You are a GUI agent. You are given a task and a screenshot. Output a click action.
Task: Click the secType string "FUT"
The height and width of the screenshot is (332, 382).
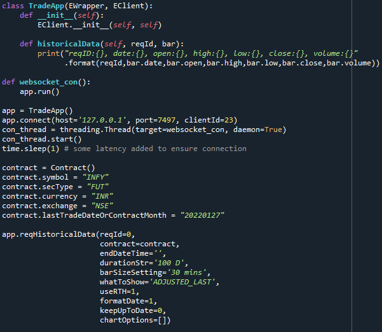[97, 187]
